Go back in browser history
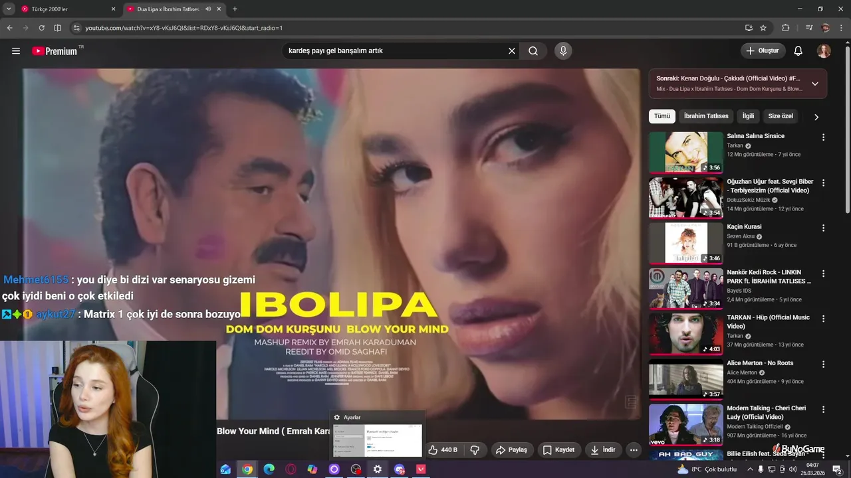The image size is (851, 478). (9, 28)
